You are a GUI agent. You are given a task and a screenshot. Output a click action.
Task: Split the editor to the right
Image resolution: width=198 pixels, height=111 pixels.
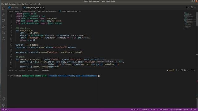click(192, 7)
